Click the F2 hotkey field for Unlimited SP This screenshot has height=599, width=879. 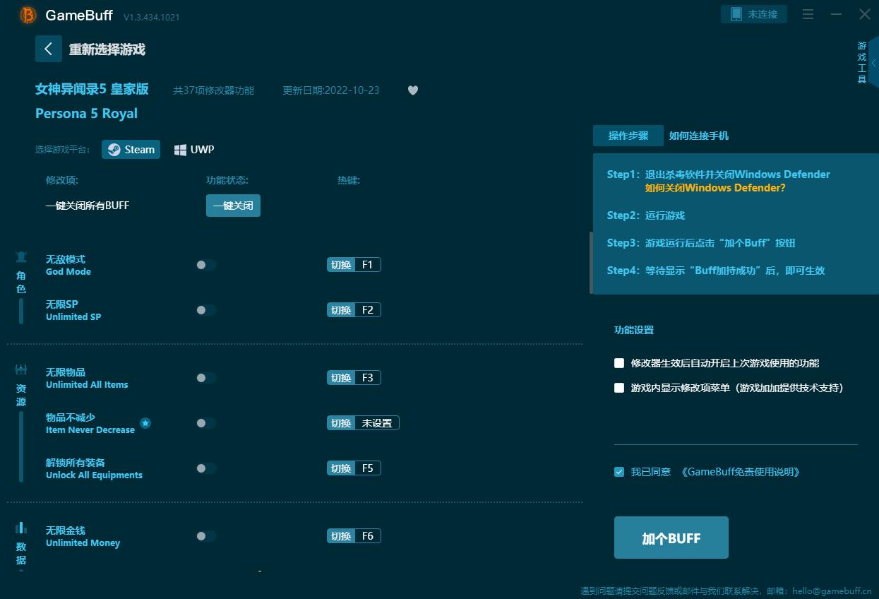pos(368,310)
